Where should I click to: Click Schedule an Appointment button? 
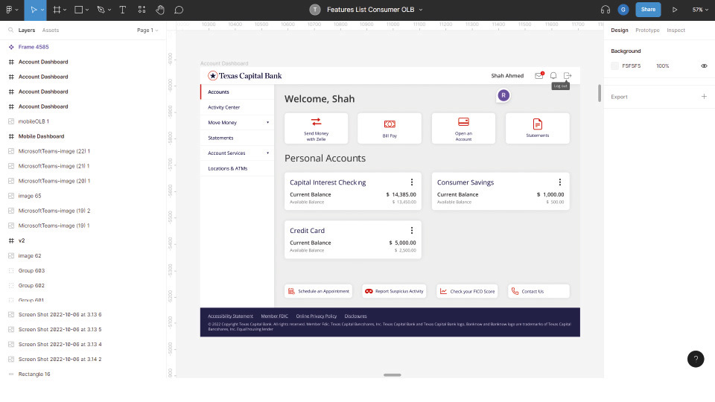coord(318,291)
